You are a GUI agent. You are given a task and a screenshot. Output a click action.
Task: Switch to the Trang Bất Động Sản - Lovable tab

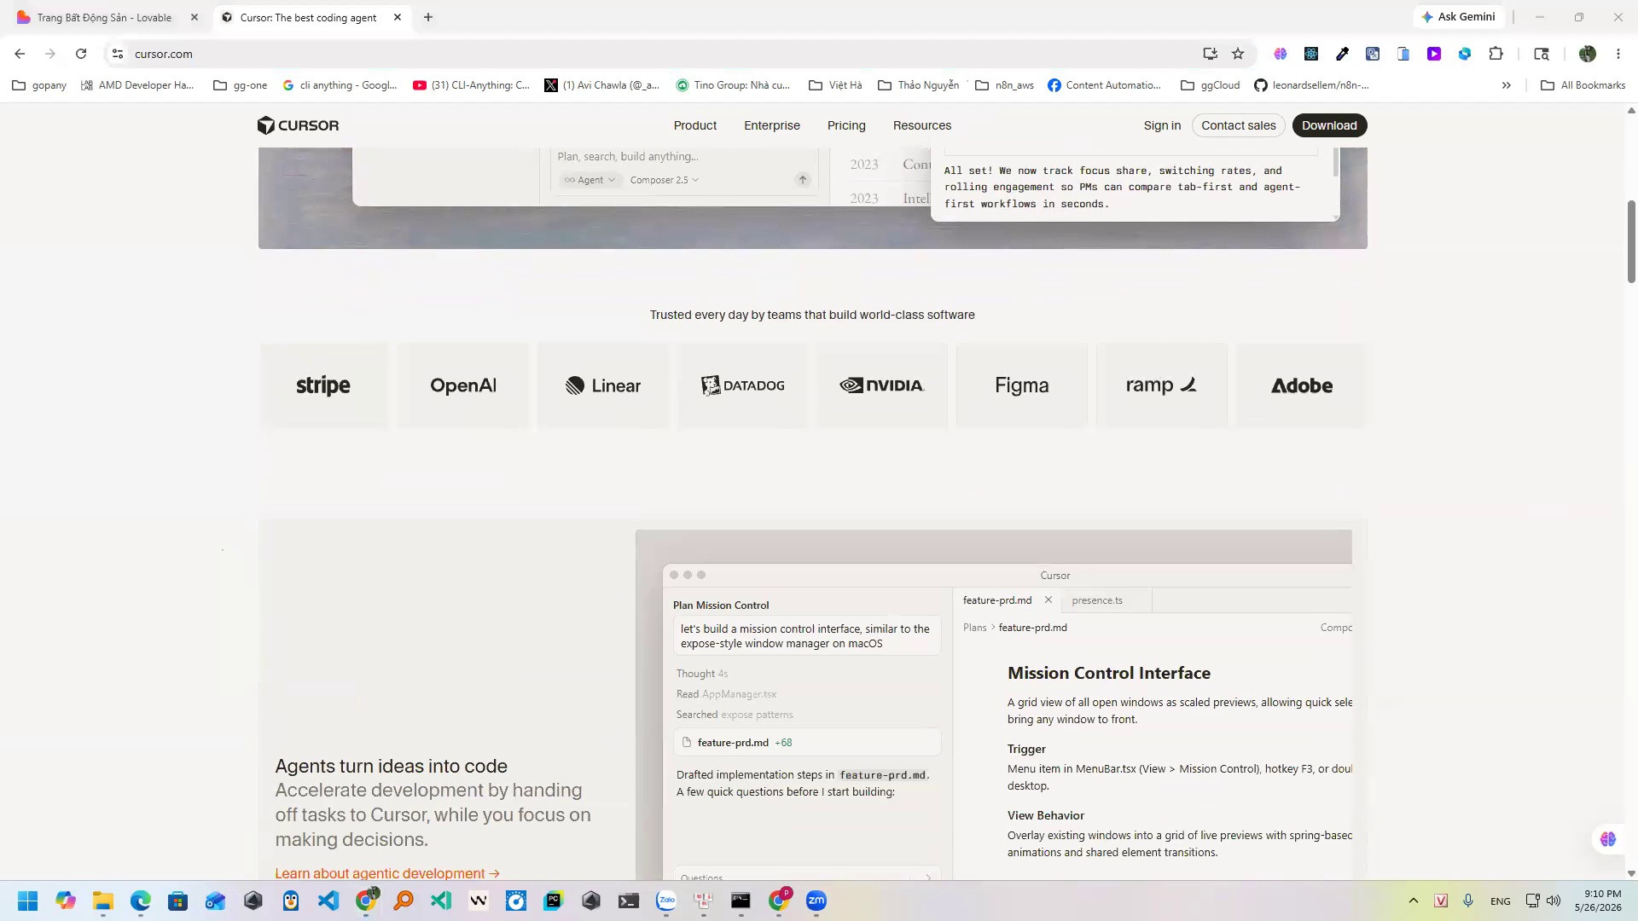(x=106, y=17)
